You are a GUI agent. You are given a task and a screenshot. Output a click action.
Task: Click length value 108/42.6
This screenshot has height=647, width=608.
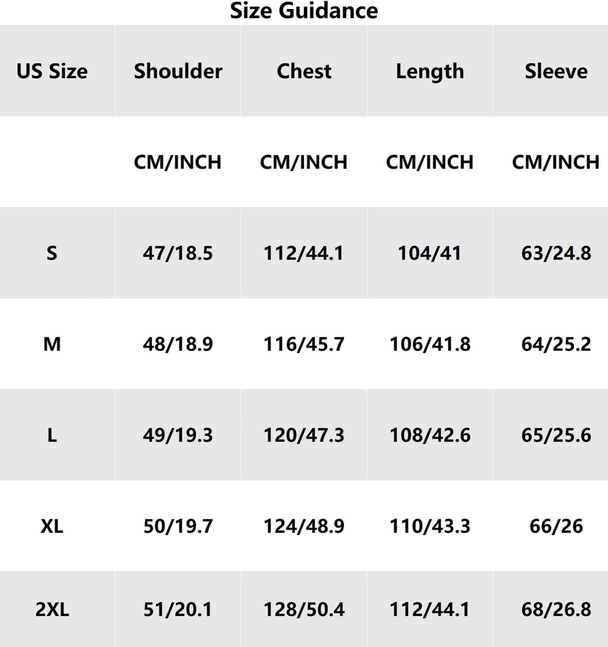pyautogui.click(x=430, y=435)
